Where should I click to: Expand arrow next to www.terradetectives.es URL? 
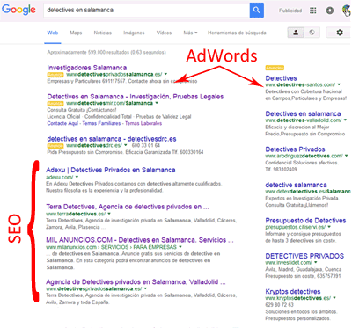coord(109,214)
